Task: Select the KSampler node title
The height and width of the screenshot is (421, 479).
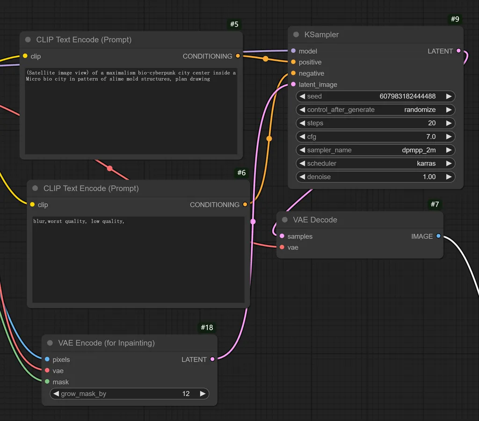Action: click(x=321, y=35)
